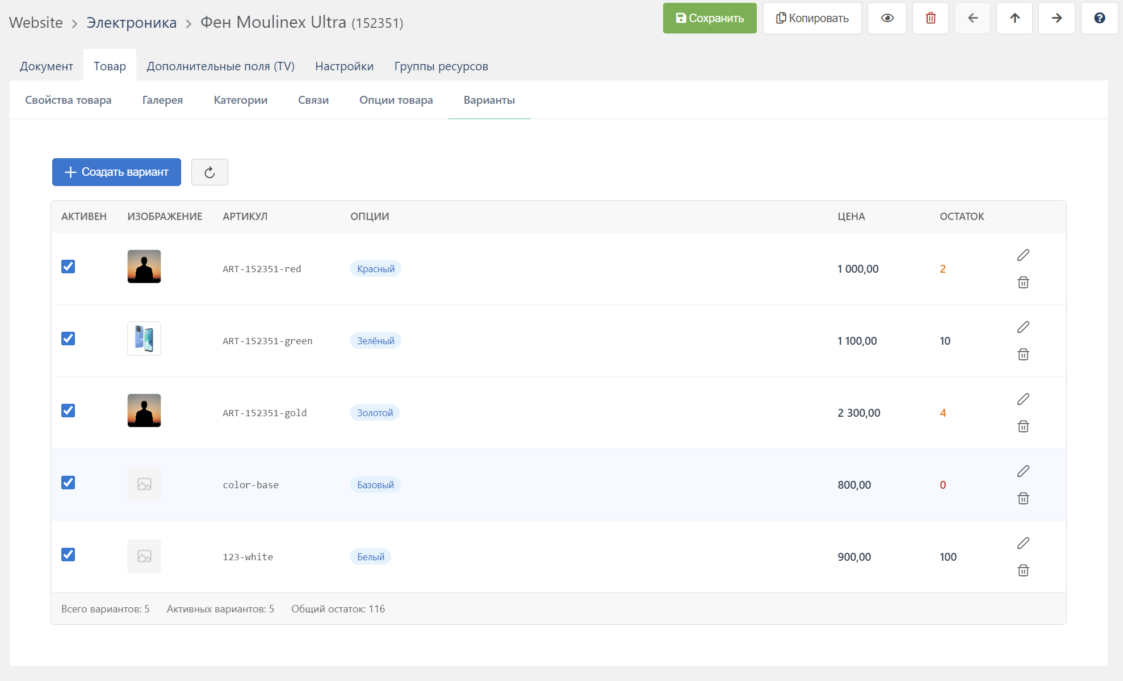Open help with the question mark icon

pos(1099,18)
